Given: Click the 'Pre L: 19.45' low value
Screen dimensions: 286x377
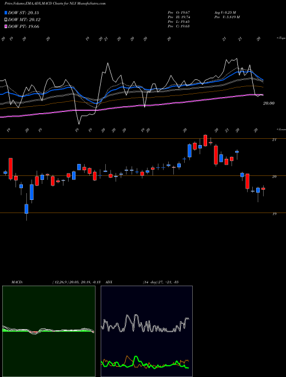Looking at the screenshot, I should (179, 21).
